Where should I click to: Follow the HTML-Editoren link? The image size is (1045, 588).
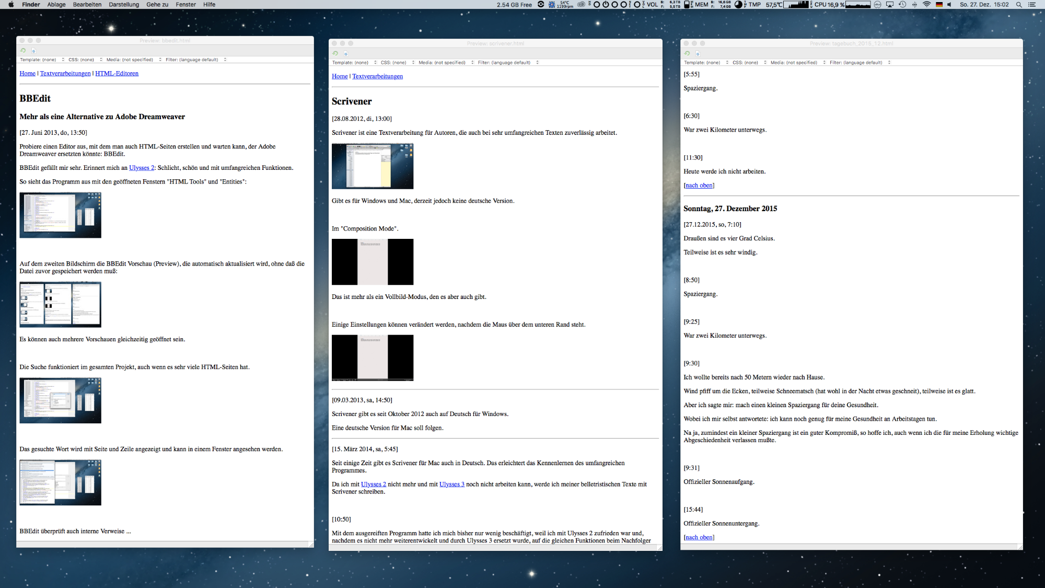click(117, 74)
